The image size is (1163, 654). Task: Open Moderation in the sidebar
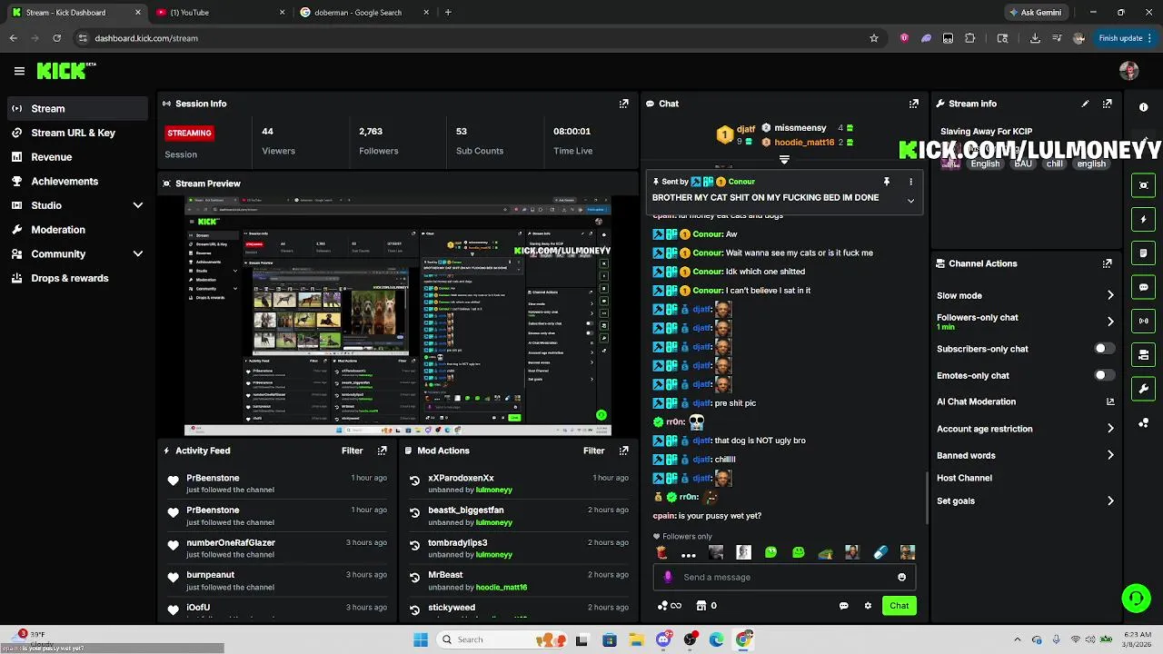76,230
